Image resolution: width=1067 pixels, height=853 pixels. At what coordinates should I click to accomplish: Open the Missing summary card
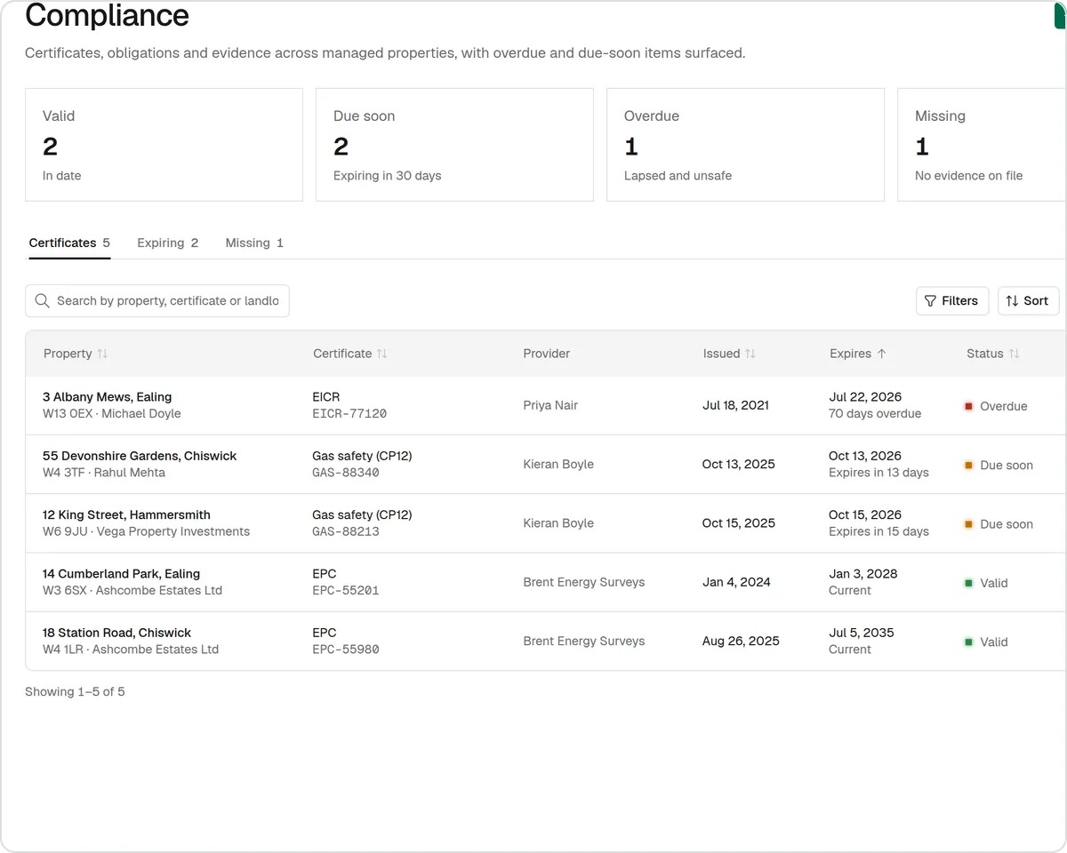pyautogui.click(x=982, y=145)
